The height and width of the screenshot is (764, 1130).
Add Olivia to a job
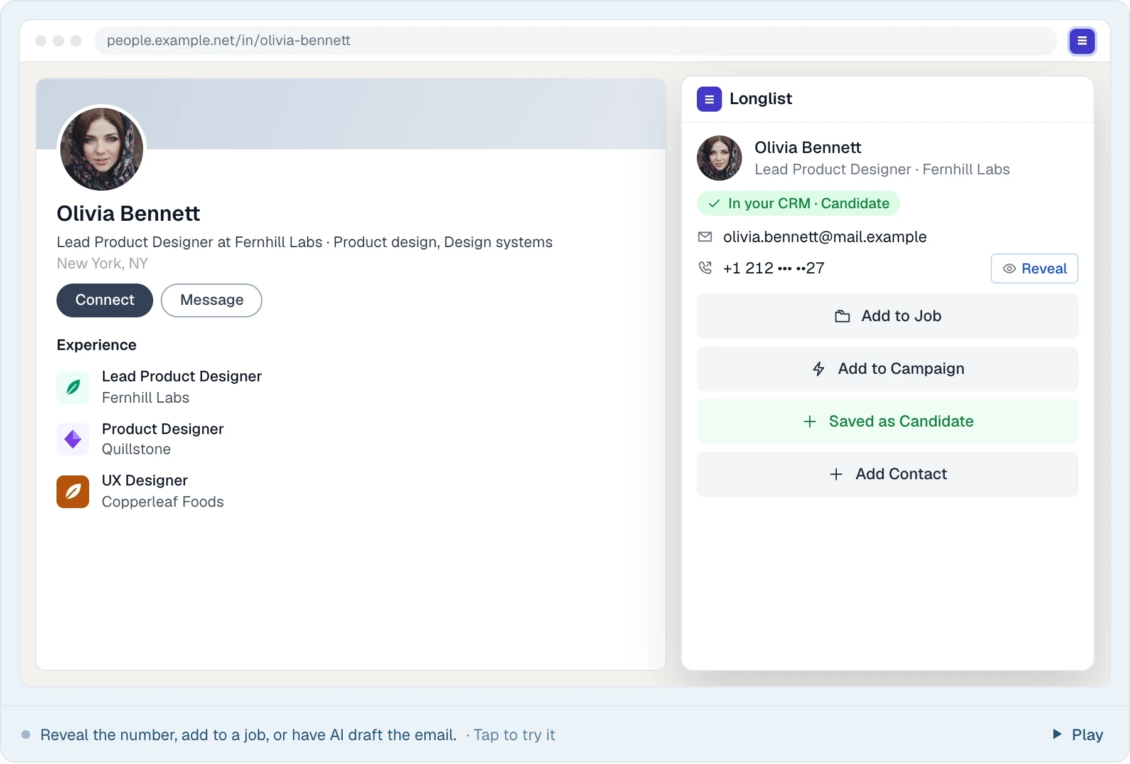coord(888,316)
